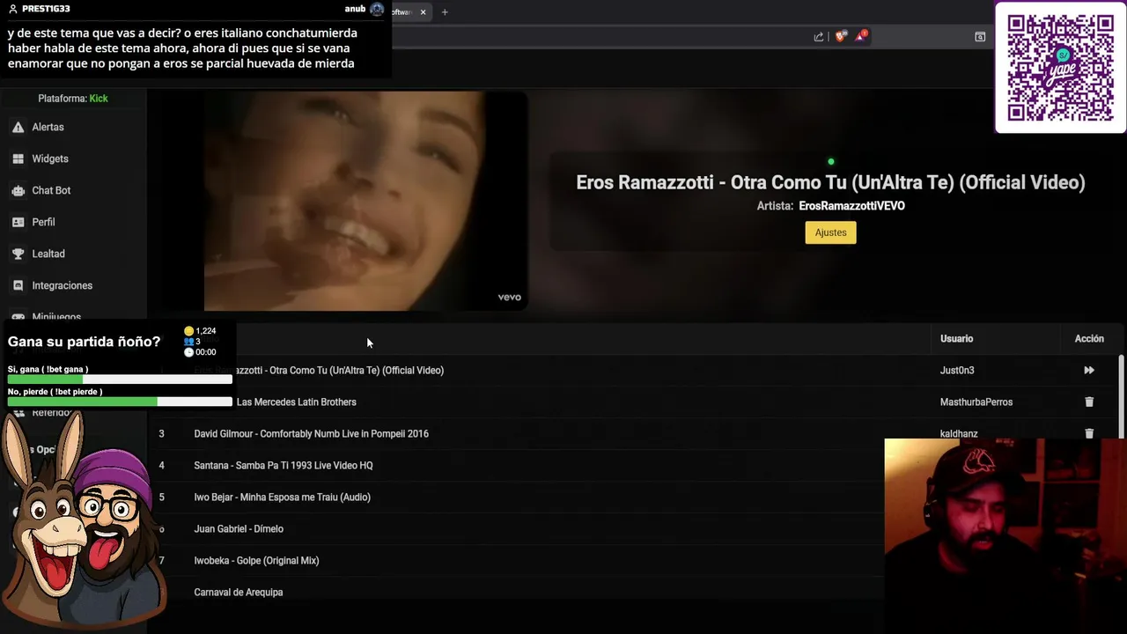Click the sidebar search panel icon
This screenshot has width=1127, height=634.
point(980,36)
